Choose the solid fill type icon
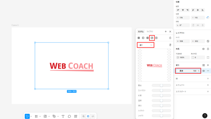The image size is (211, 119). tap(139, 38)
